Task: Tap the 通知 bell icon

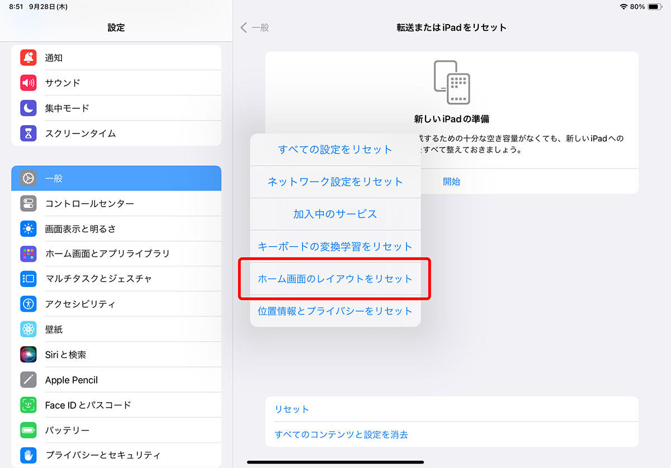Action: [29, 58]
